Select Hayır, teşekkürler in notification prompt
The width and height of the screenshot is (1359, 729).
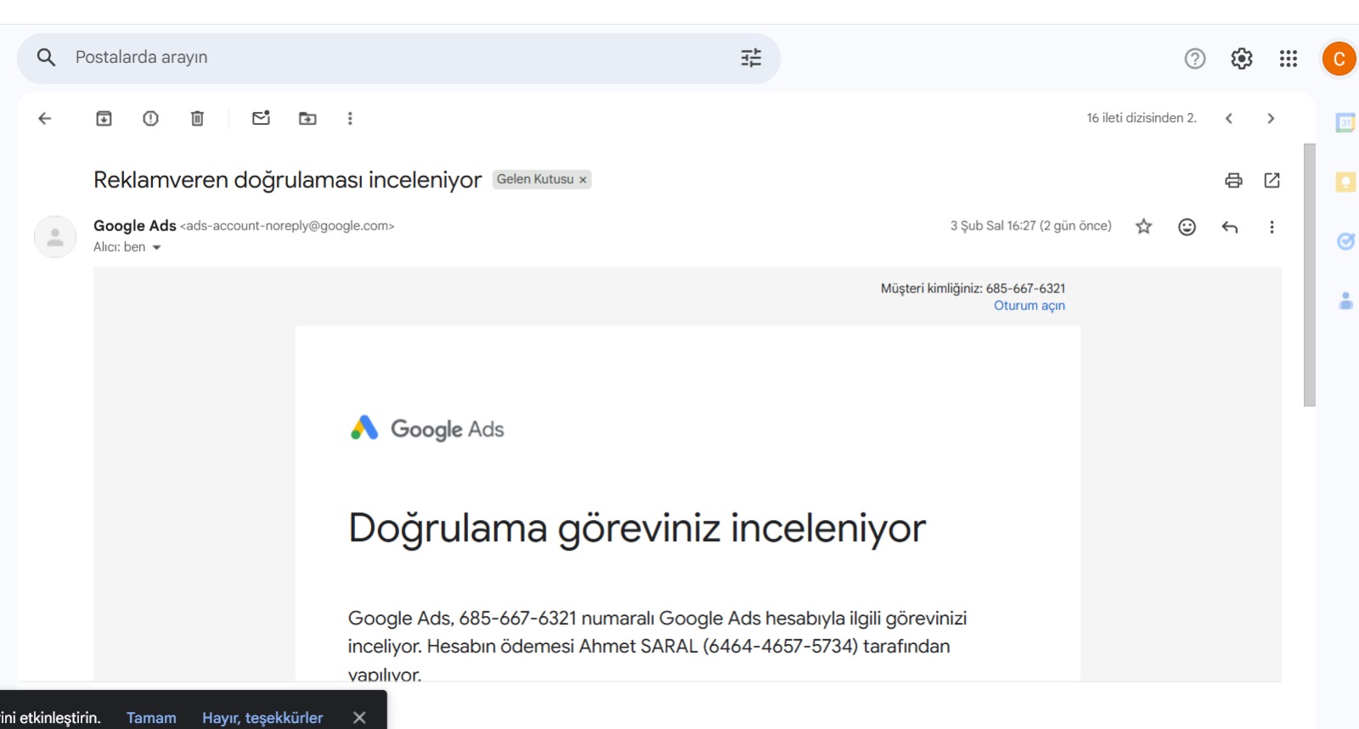(262, 718)
